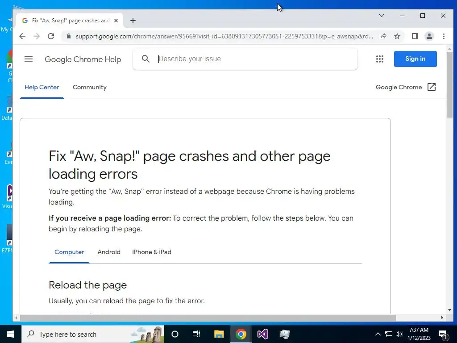Reload the page with the refresh icon
The width and height of the screenshot is (457, 343).
pos(51,36)
